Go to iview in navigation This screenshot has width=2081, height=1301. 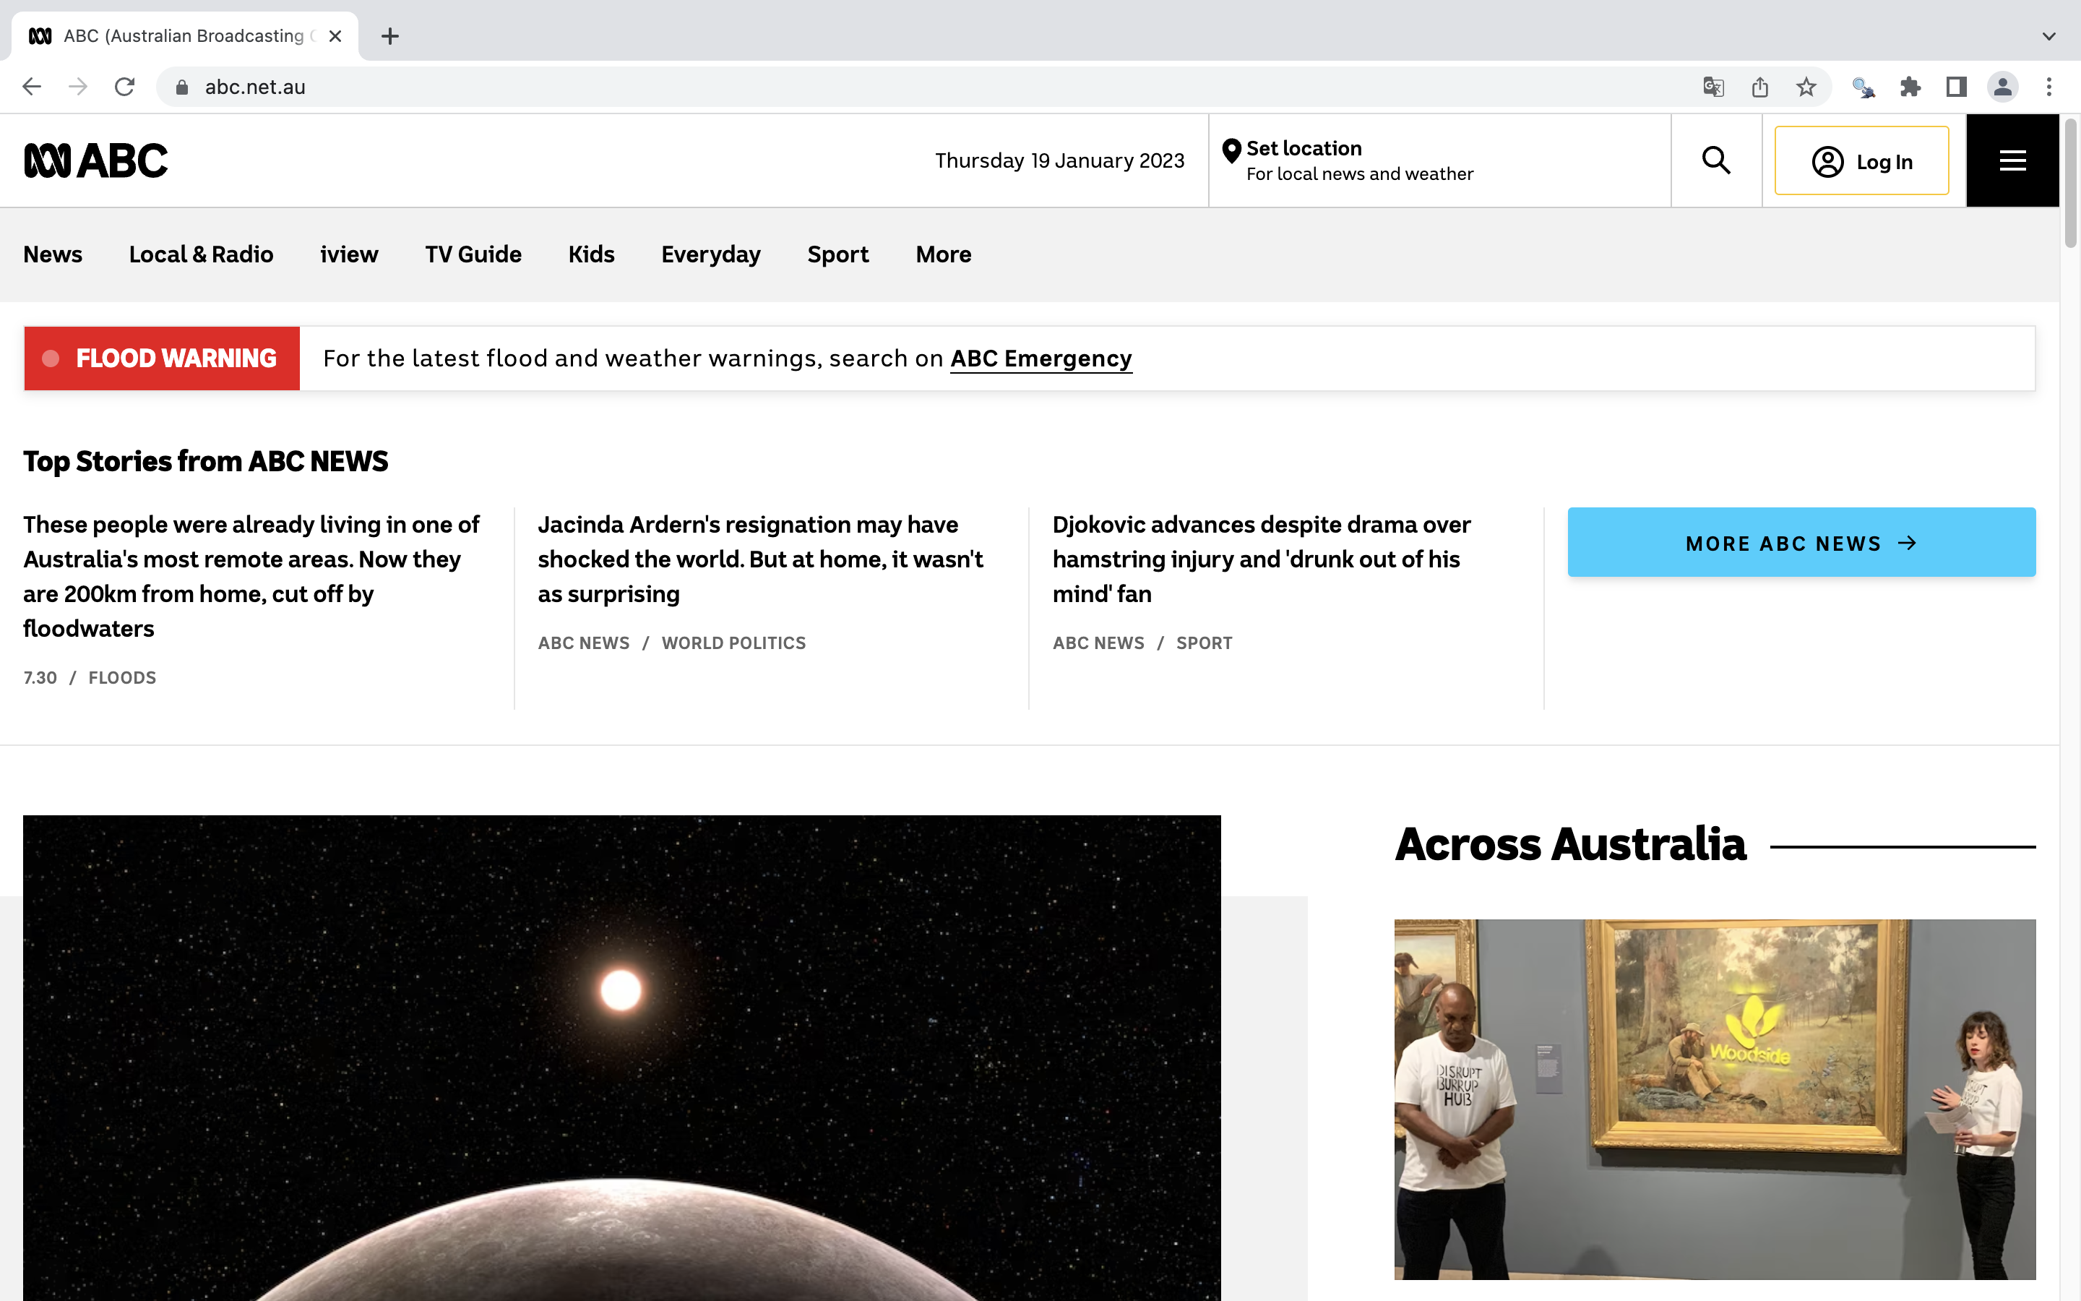(x=349, y=254)
